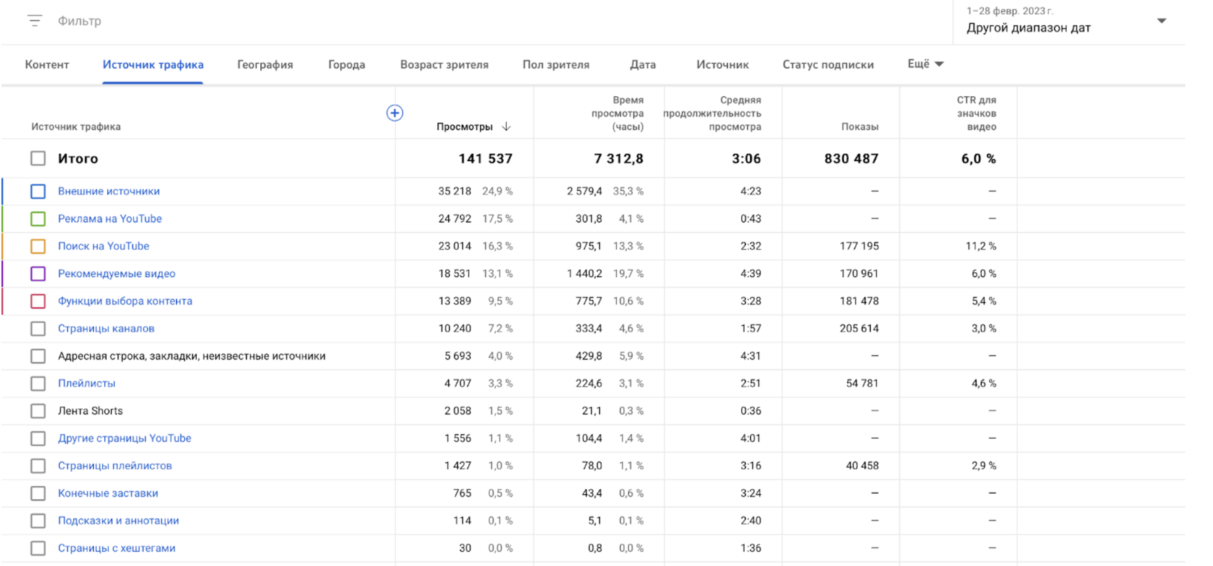The height and width of the screenshot is (566, 1213).
Task: Toggle the Внешние источники checkbox
Action: click(38, 191)
